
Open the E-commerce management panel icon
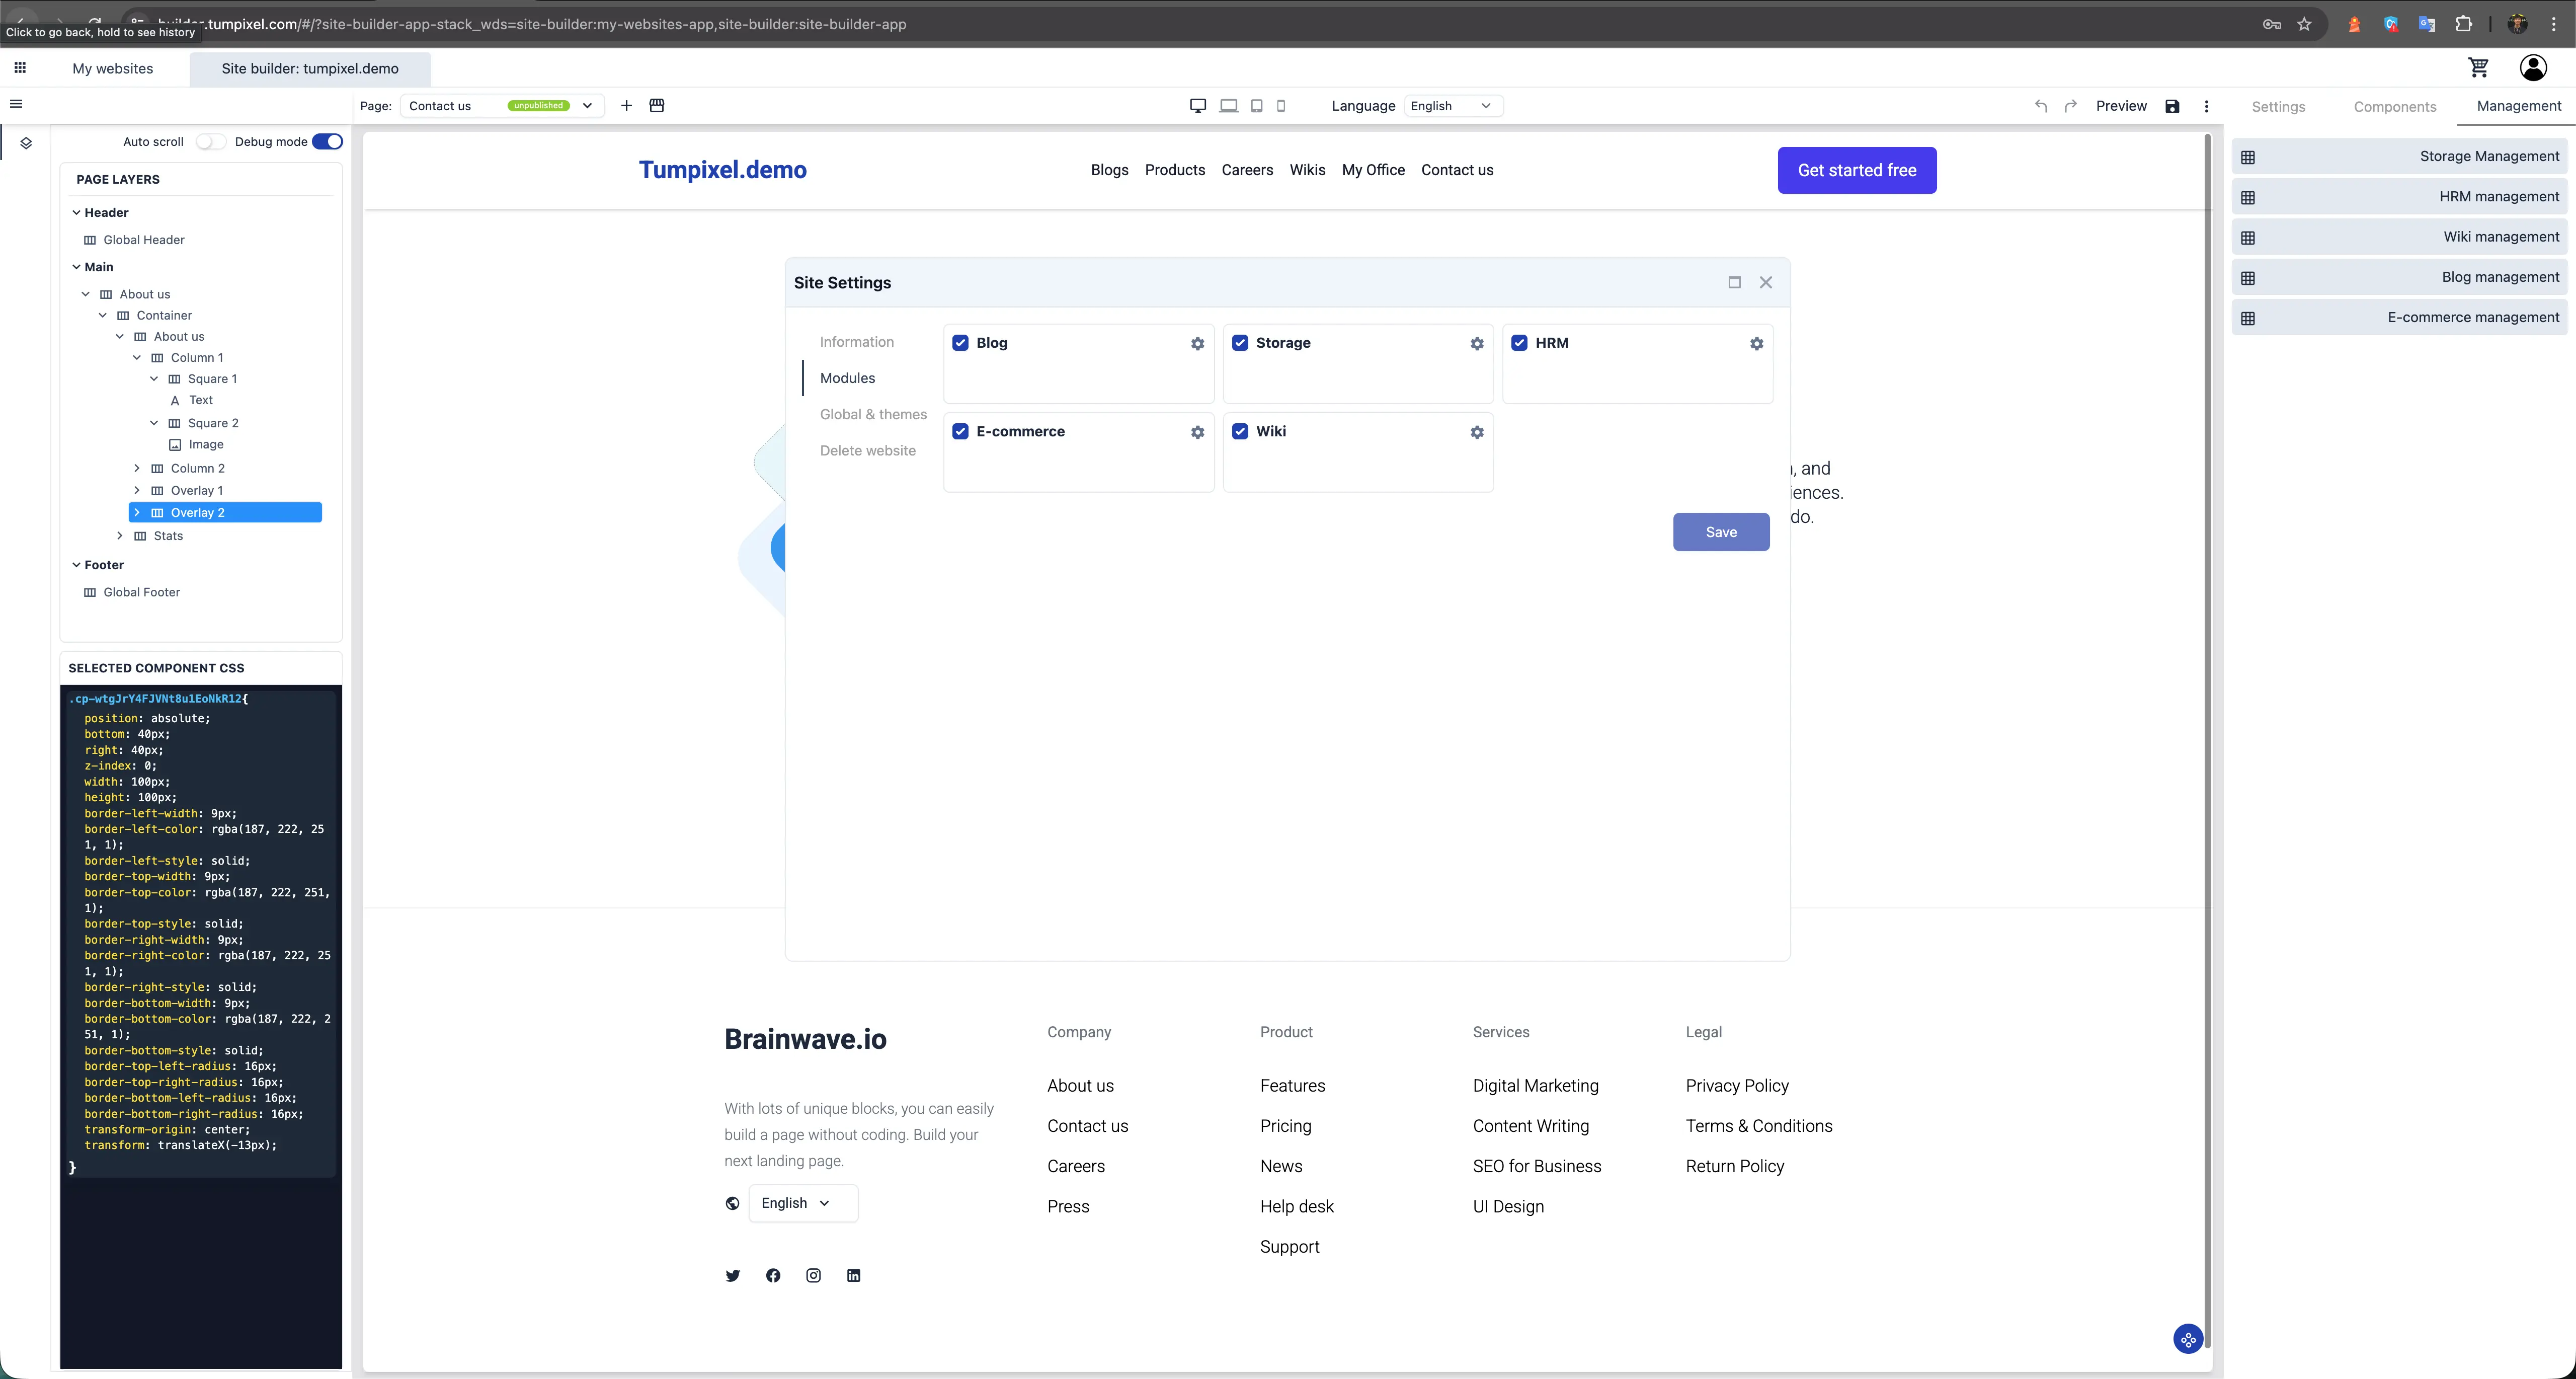point(2249,317)
